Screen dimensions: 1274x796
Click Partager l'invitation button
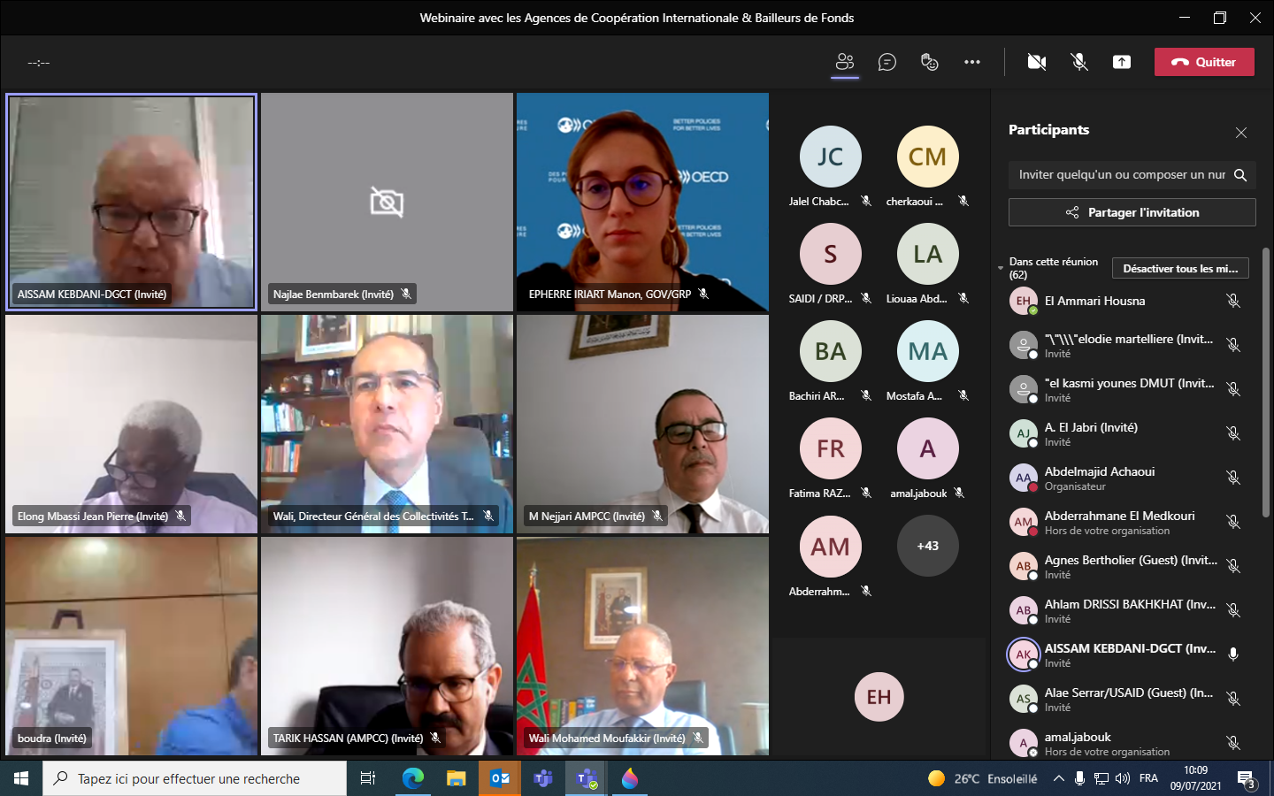(x=1132, y=212)
